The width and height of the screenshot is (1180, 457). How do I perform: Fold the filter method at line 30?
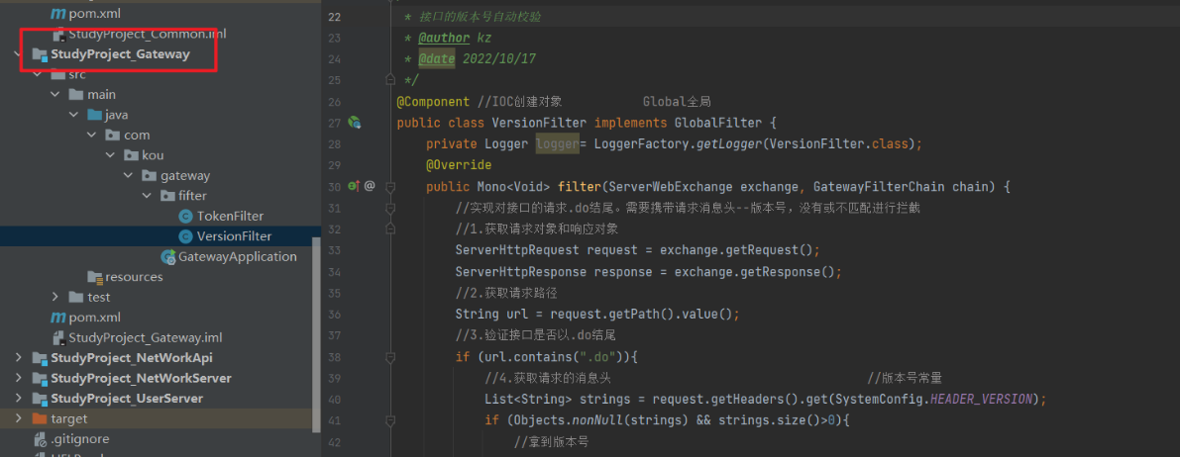click(389, 186)
